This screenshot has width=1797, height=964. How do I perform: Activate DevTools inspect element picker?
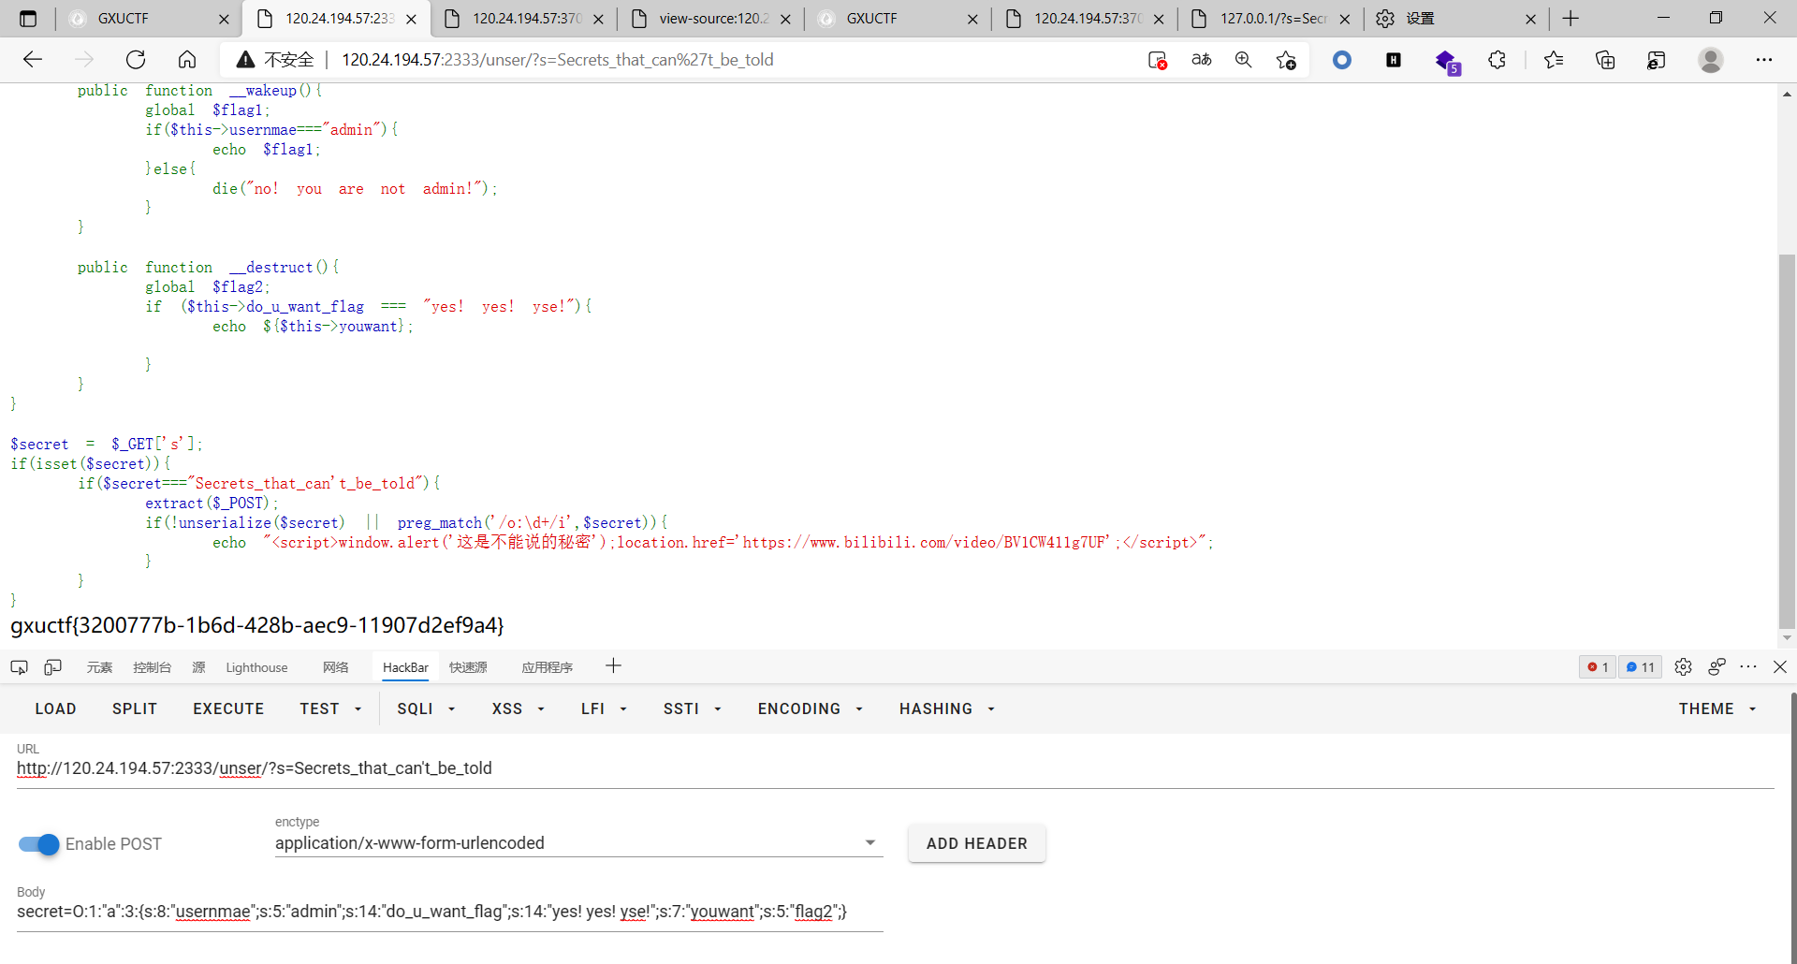19,667
